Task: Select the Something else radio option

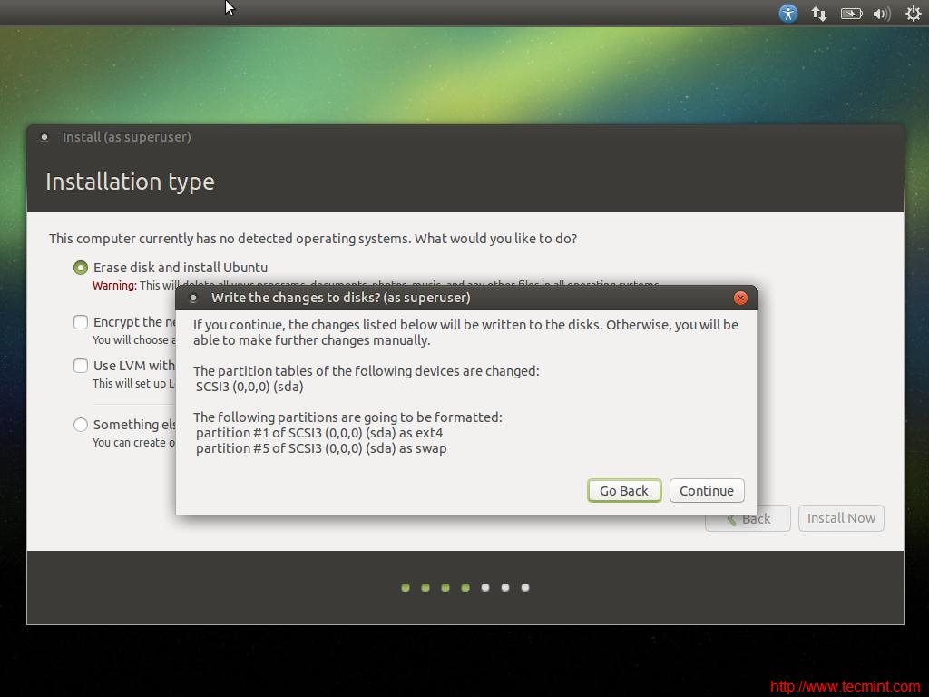Action: pyautogui.click(x=81, y=425)
